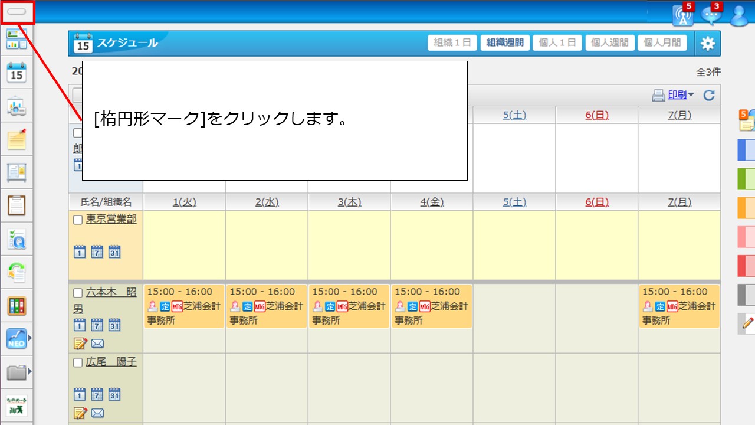The width and height of the screenshot is (755, 425).
Task: Tick the checkbox next to 六本木 昭男
Action: coord(77,293)
